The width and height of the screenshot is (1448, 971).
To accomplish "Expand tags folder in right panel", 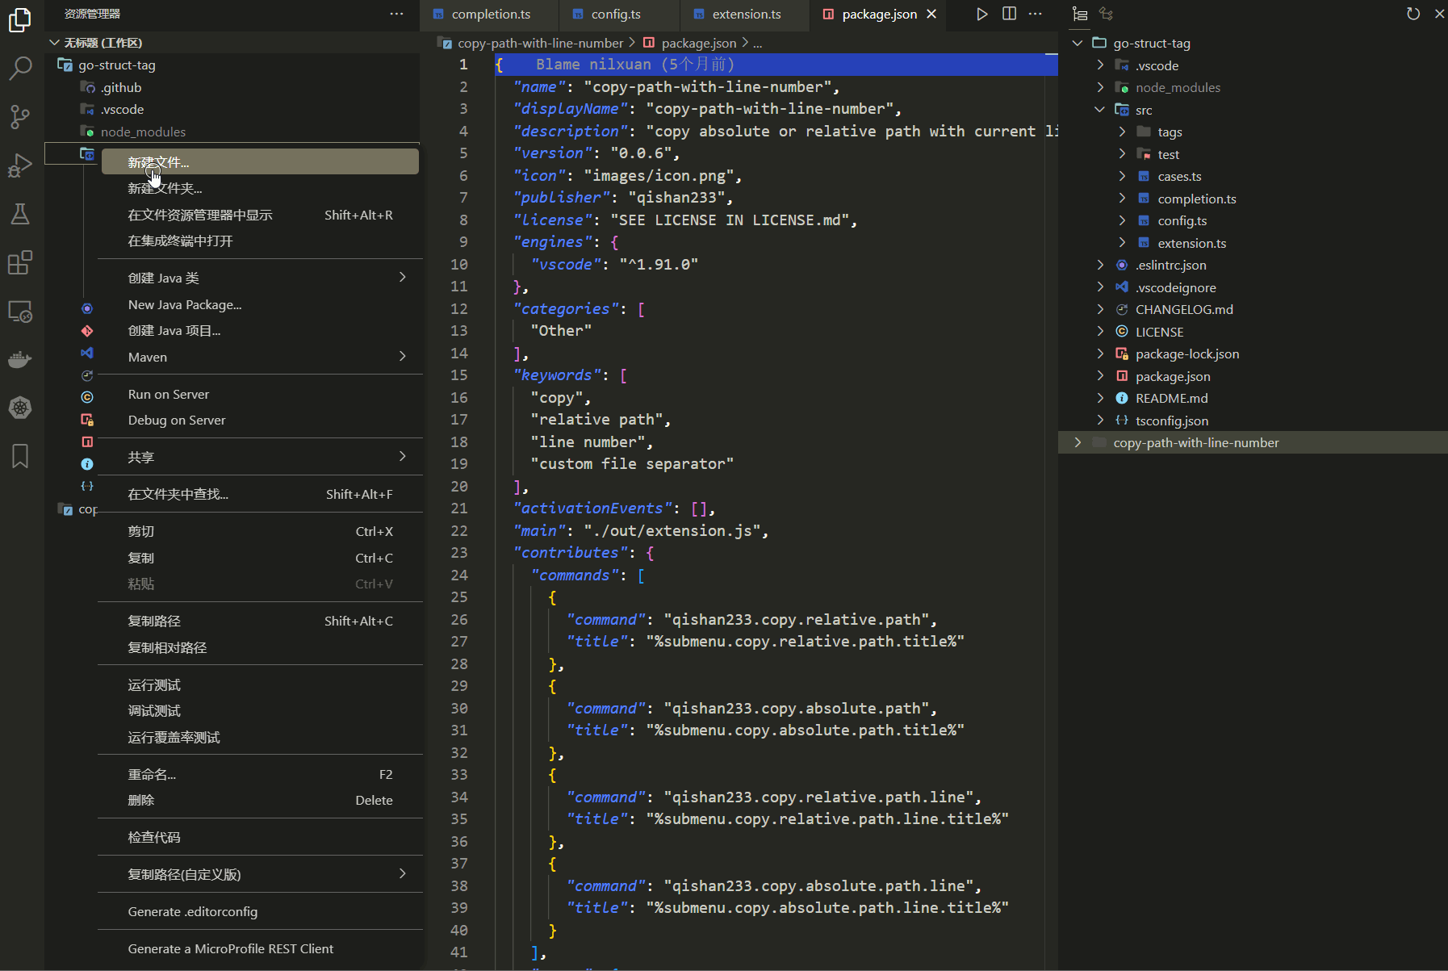I will 1122,132.
